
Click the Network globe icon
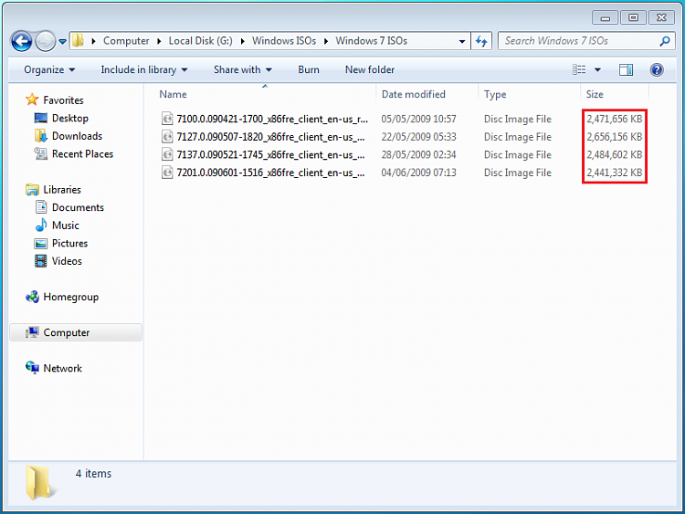(32, 368)
